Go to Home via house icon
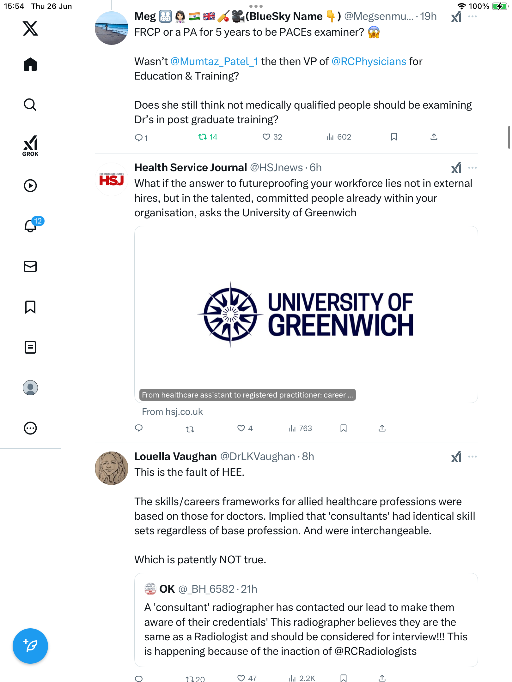This screenshot has width=512, height=682. pyautogui.click(x=30, y=64)
